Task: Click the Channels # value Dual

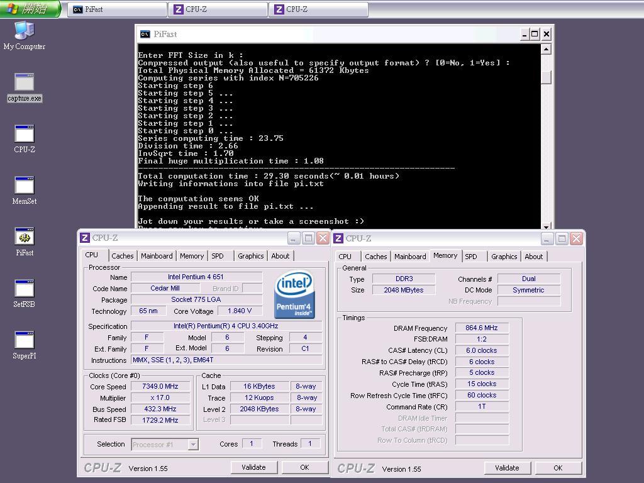Action: [528, 279]
